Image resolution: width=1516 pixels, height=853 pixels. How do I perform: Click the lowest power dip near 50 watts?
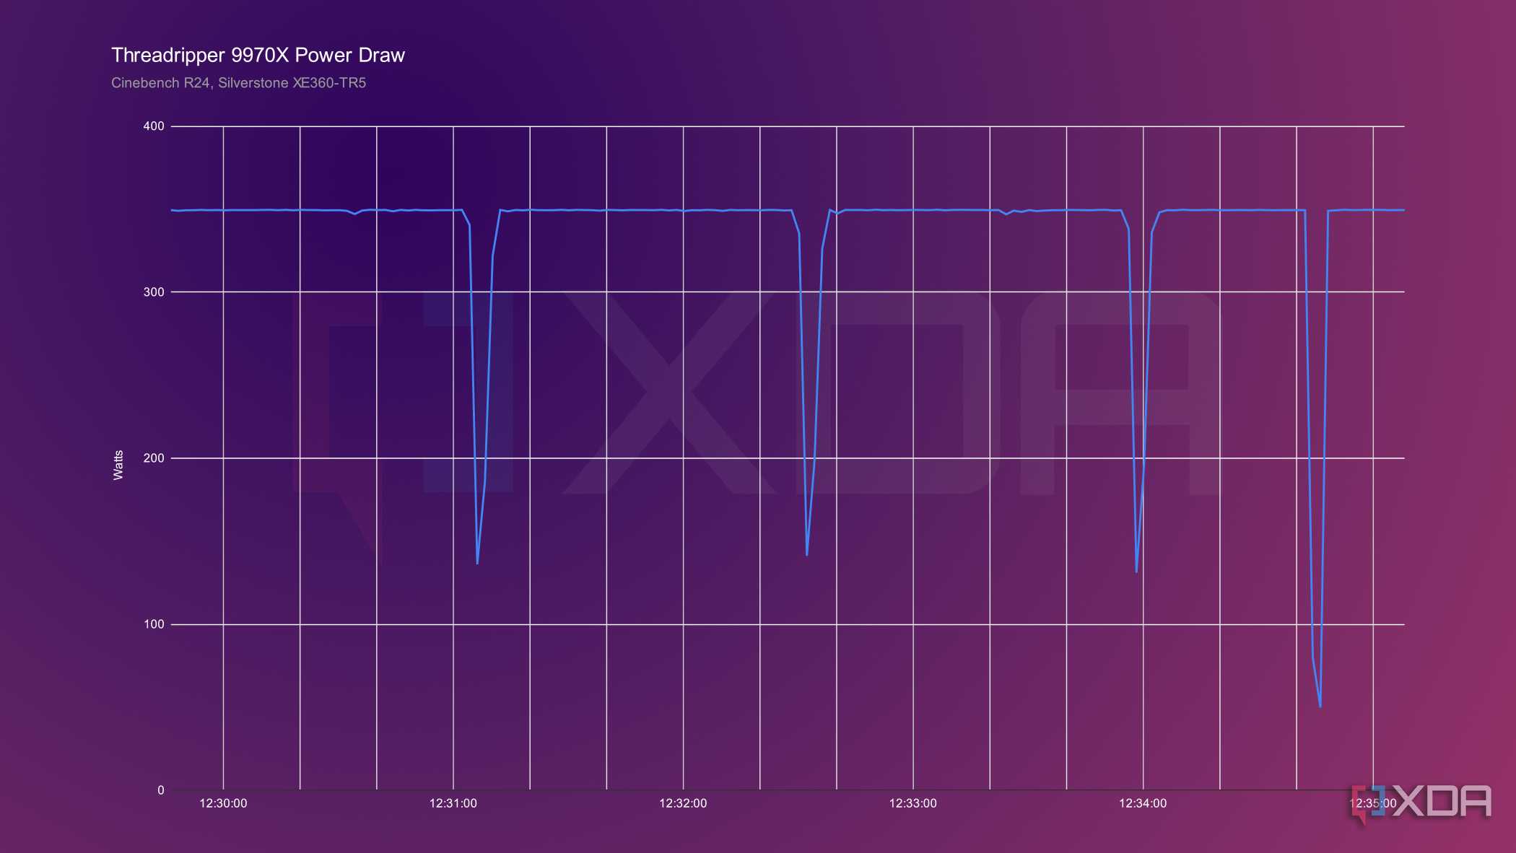point(1320,704)
